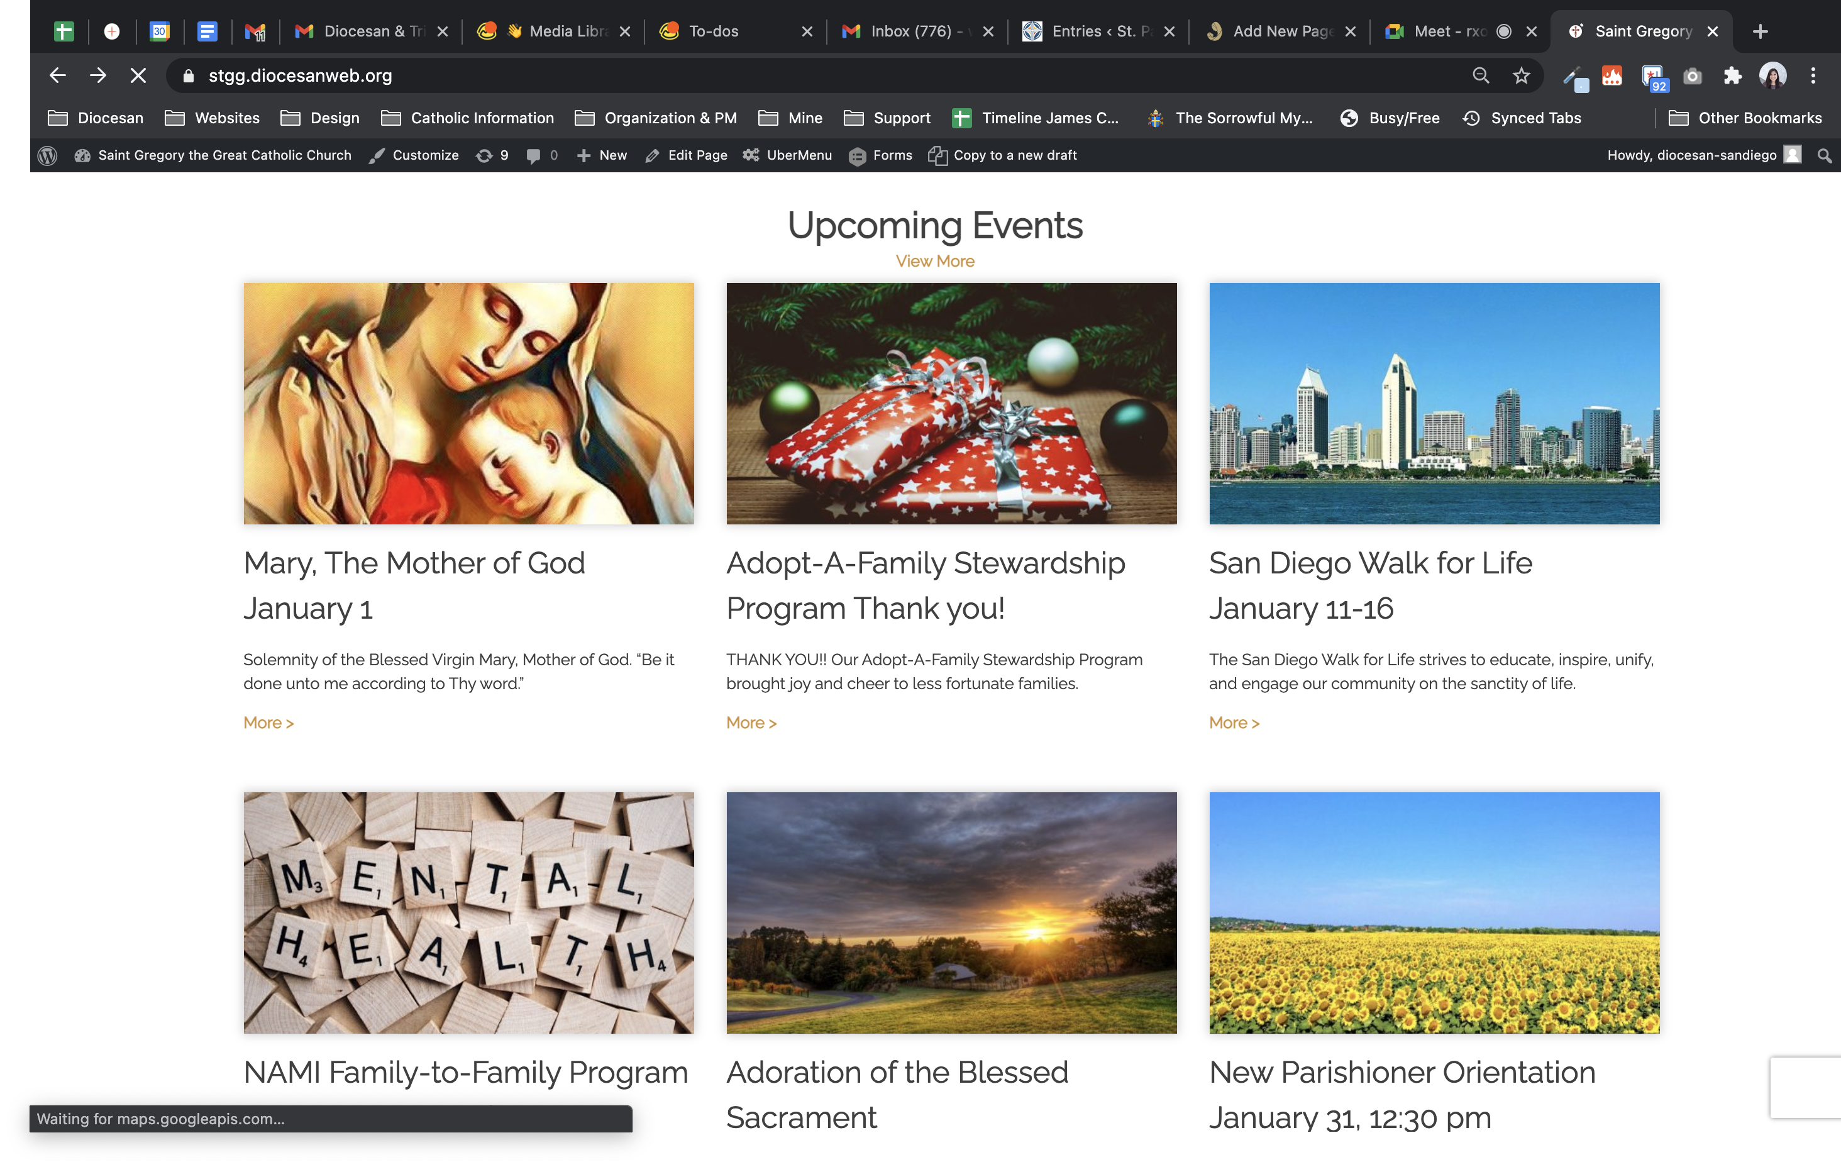The height and width of the screenshot is (1167, 1841).
Task: Open the Other Bookmarks folder
Action: coord(1745,118)
